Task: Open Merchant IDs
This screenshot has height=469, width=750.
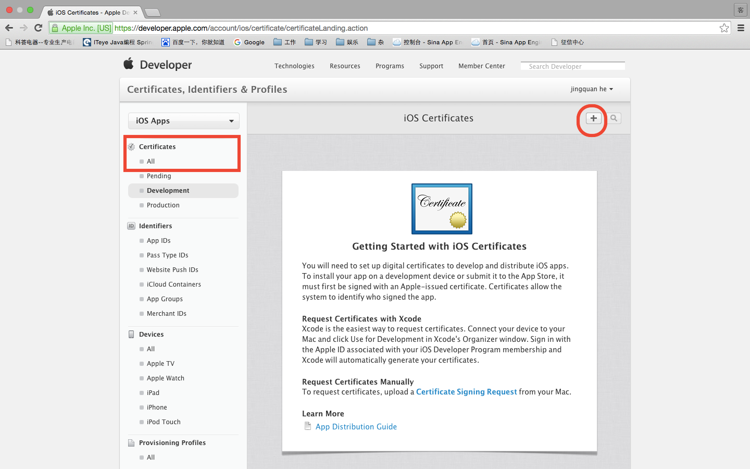Action: point(166,314)
